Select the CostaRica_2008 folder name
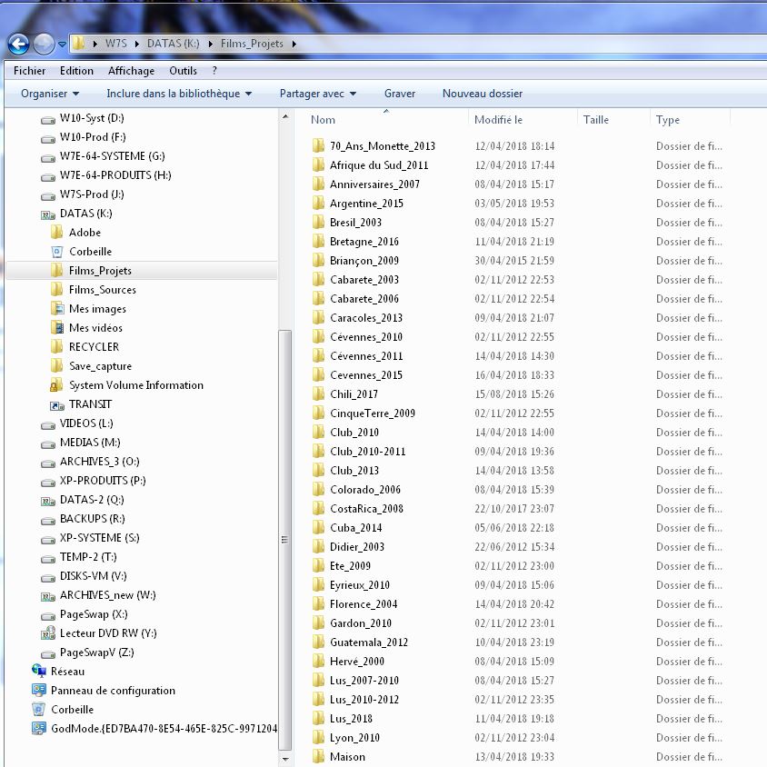Viewport: 767px width, 767px height. point(366,509)
